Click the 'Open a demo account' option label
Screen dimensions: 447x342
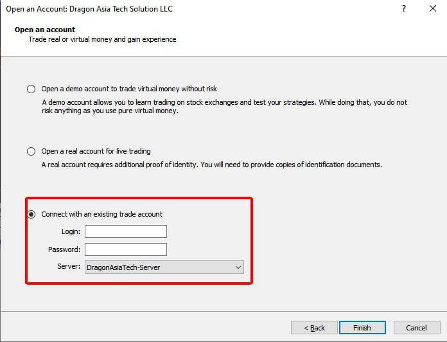pos(129,89)
